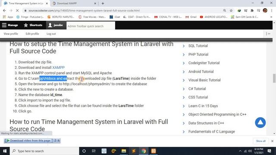Open the janobe user menu

pos(56,25)
